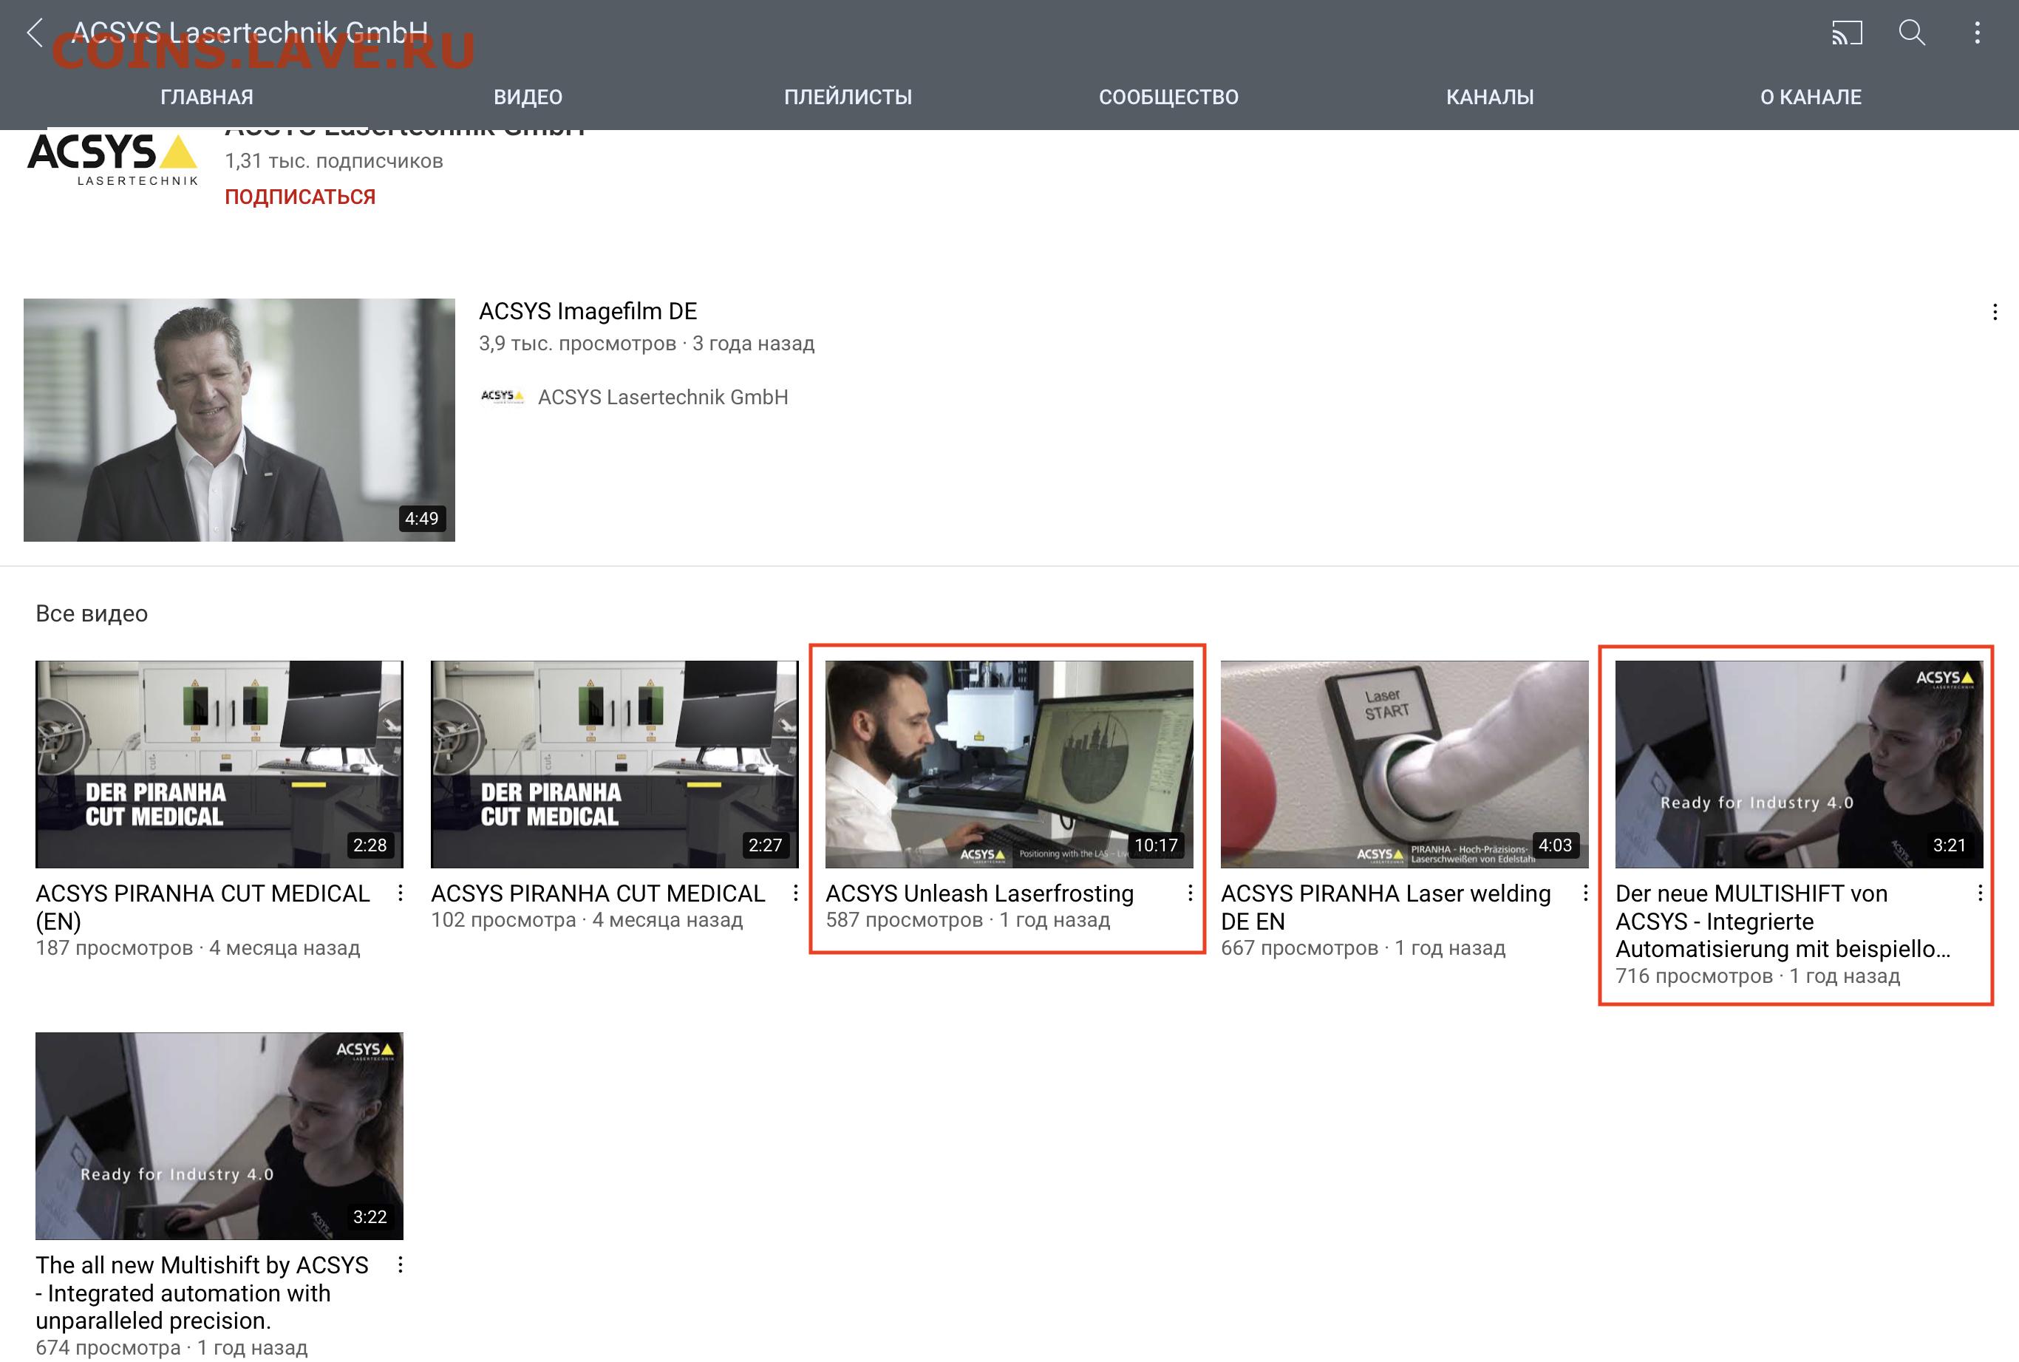The height and width of the screenshot is (1362, 2019).
Task: Open the search magnifier icon
Action: (x=1912, y=33)
